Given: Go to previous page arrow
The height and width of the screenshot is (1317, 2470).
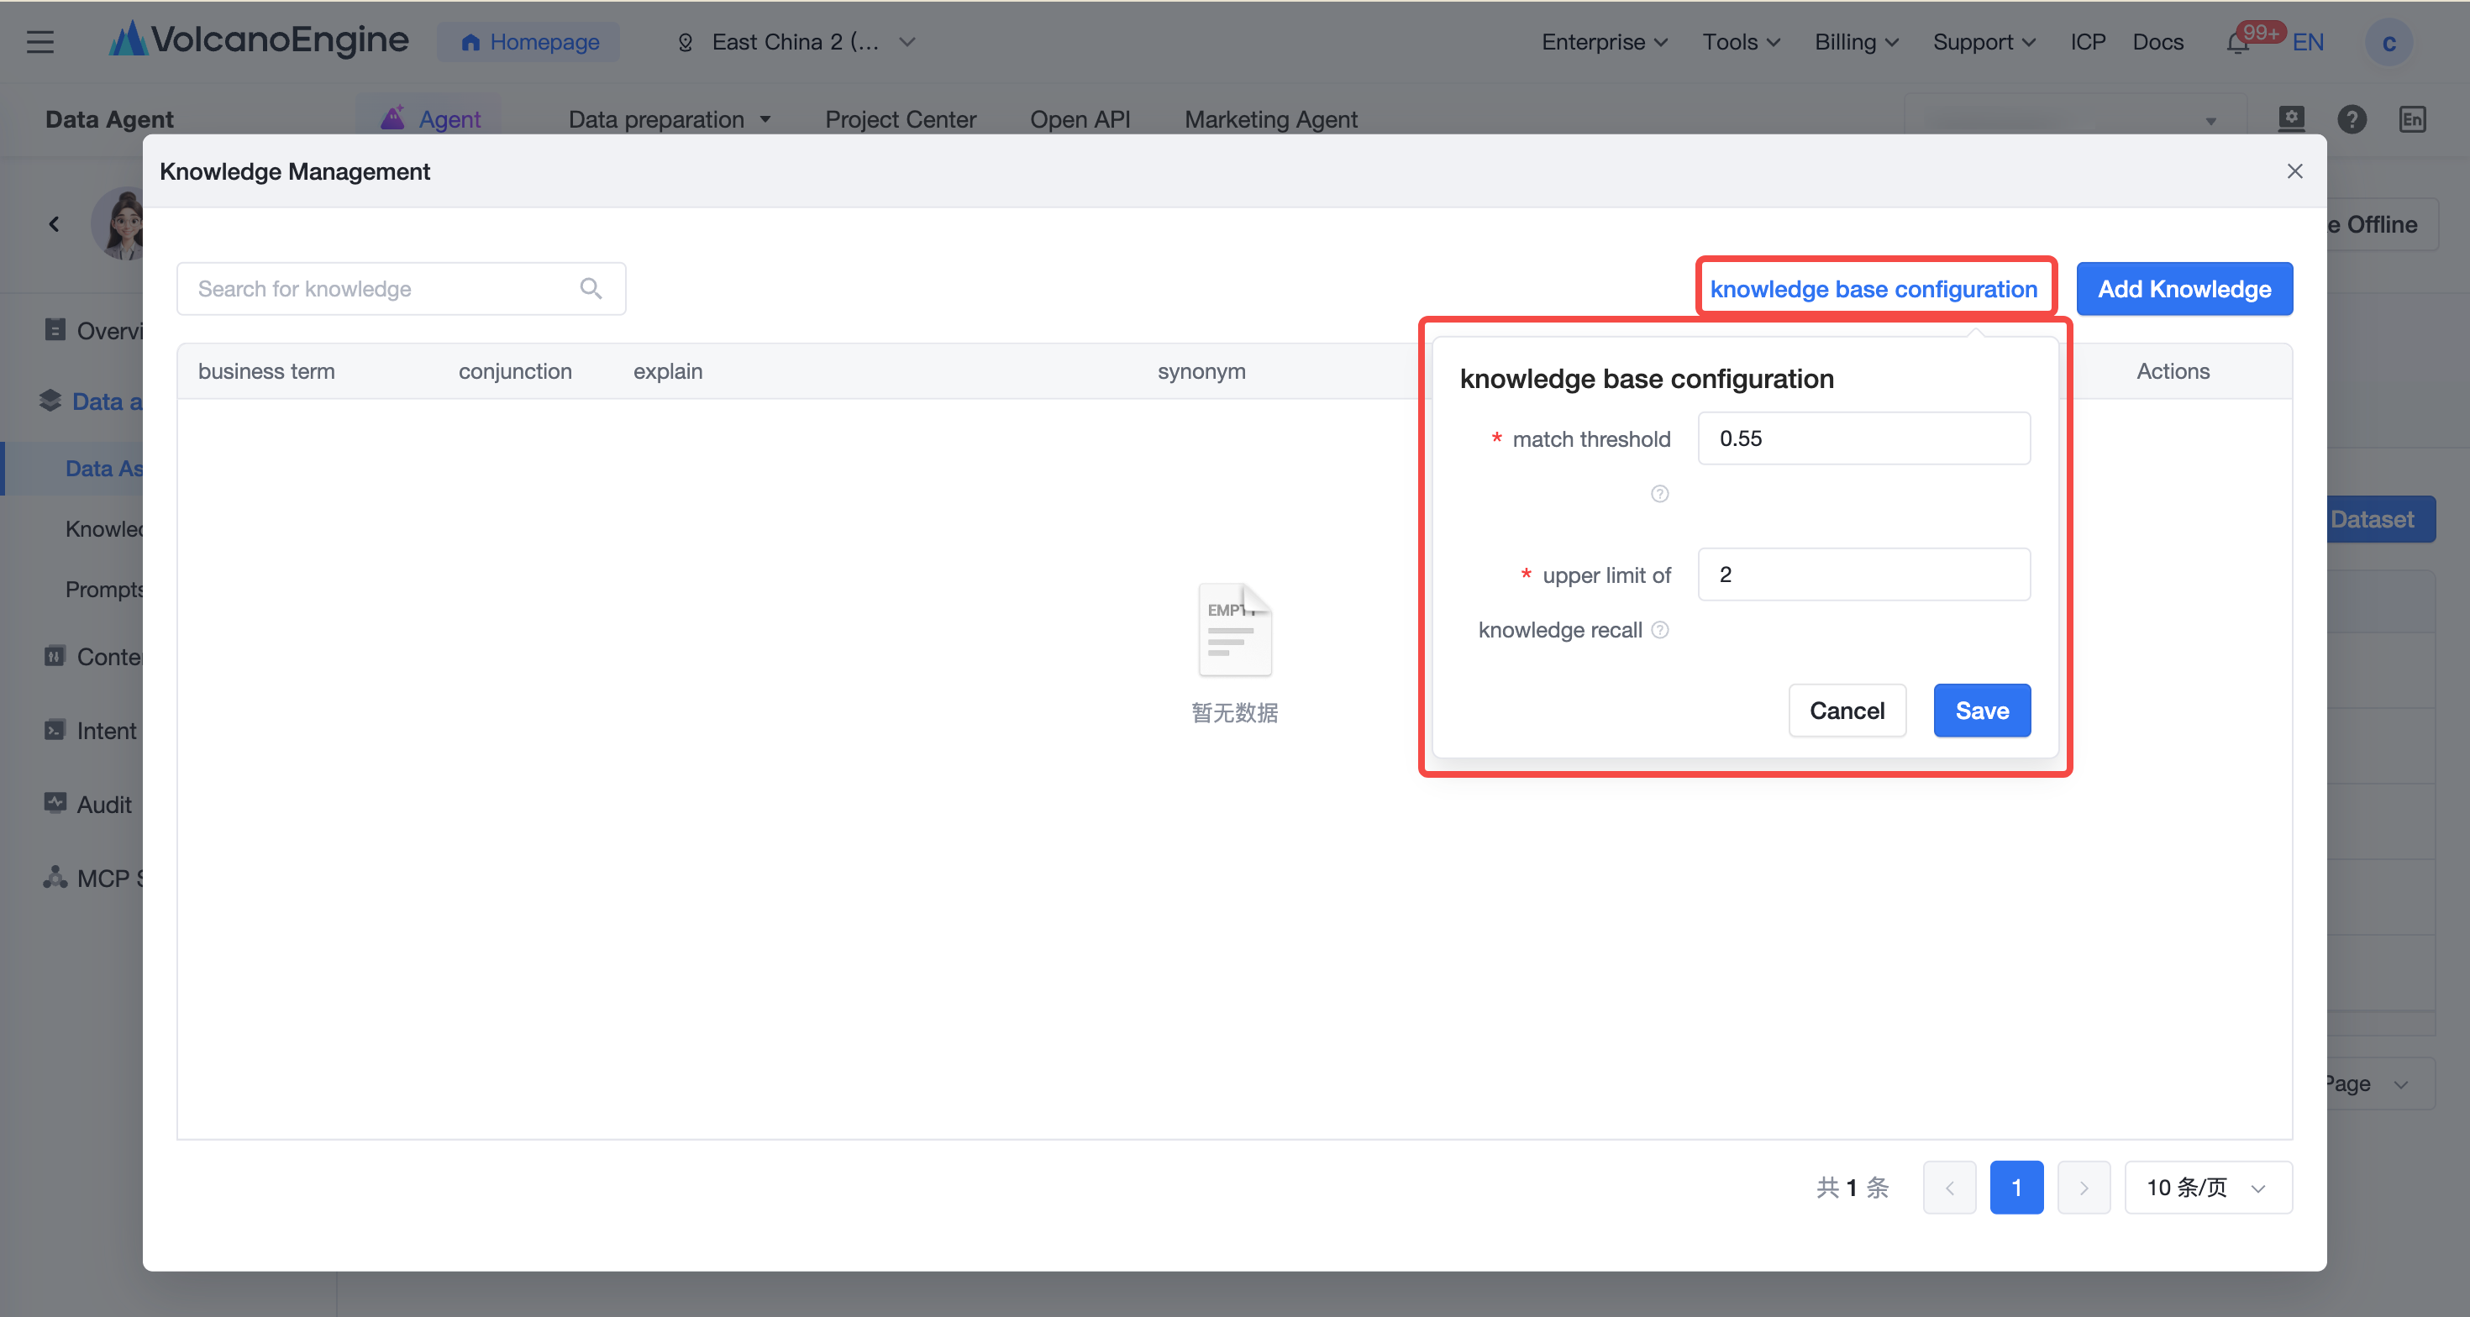Looking at the screenshot, I should (1949, 1188).
